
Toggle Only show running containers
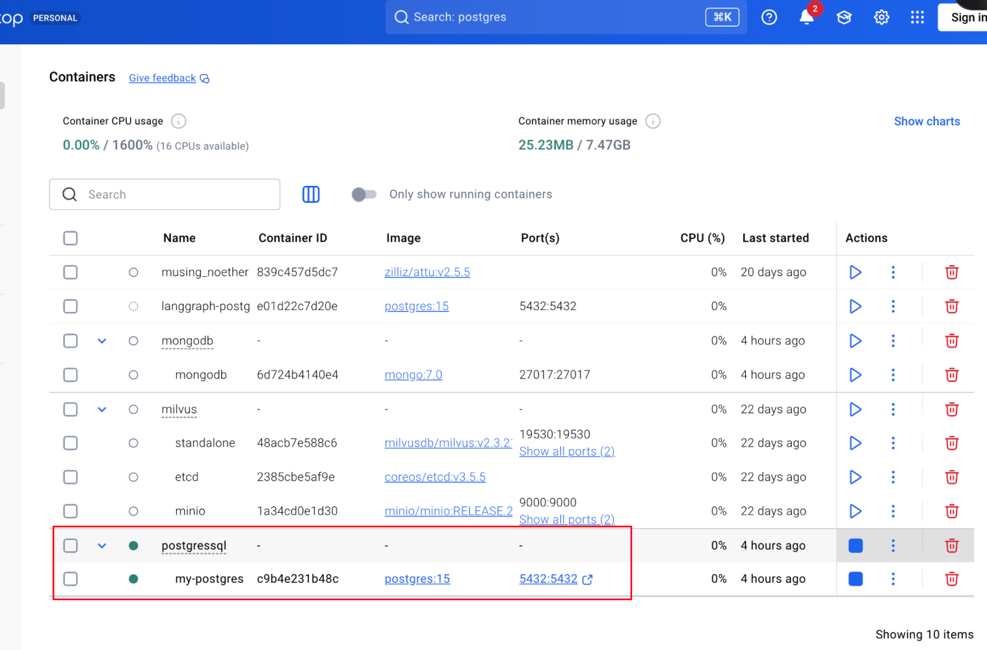pyautogui.click(x=364, y=194)
